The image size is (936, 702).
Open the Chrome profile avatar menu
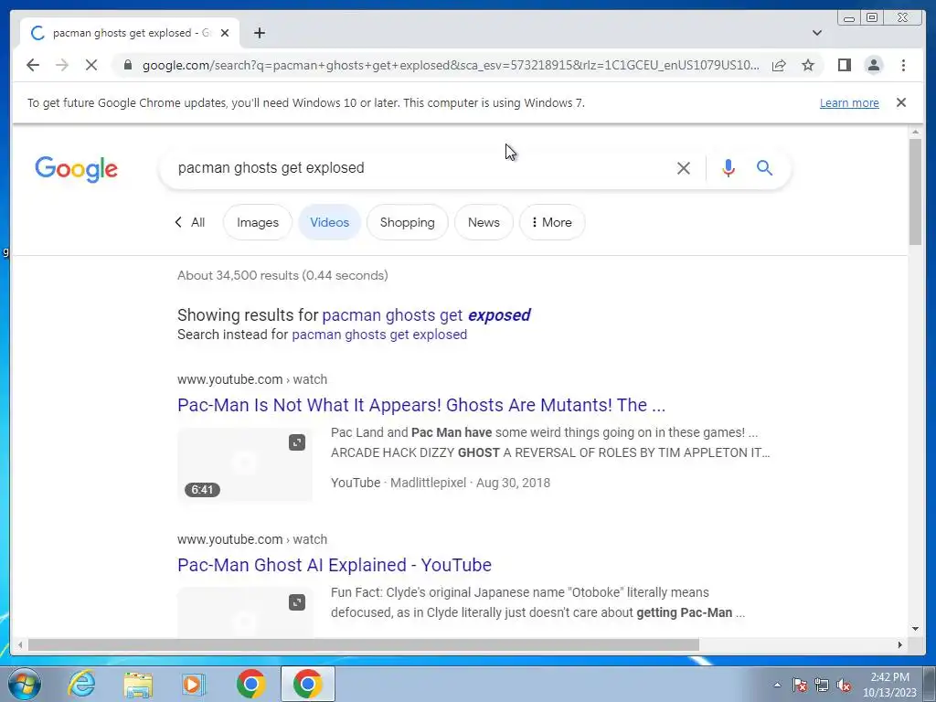873,65
